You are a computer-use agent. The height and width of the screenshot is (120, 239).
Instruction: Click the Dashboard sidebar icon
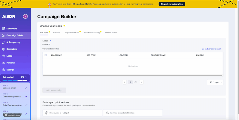[4, 29]
